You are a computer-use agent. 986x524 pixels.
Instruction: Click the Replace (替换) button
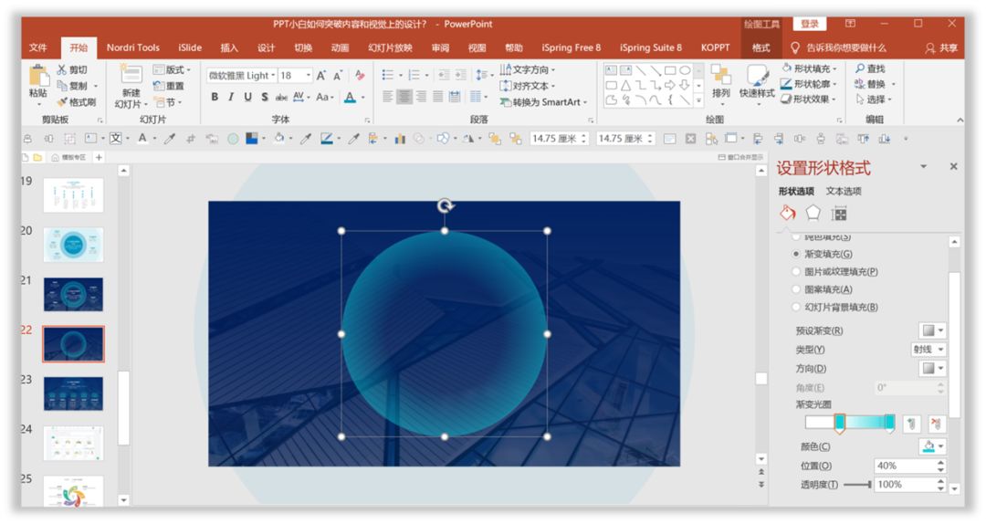pyautogui.click(x=874, y=84)
